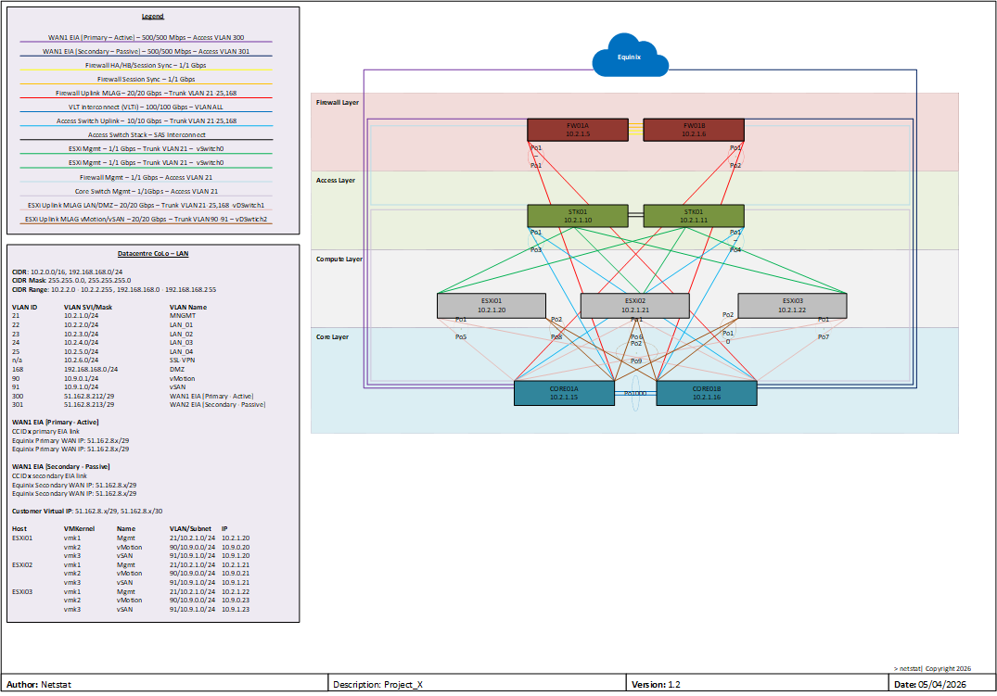Click the ESXi Uplink MLAG LAN/DMZ legend entry
Screen dimensions: 997x696
tap(146, 206)
